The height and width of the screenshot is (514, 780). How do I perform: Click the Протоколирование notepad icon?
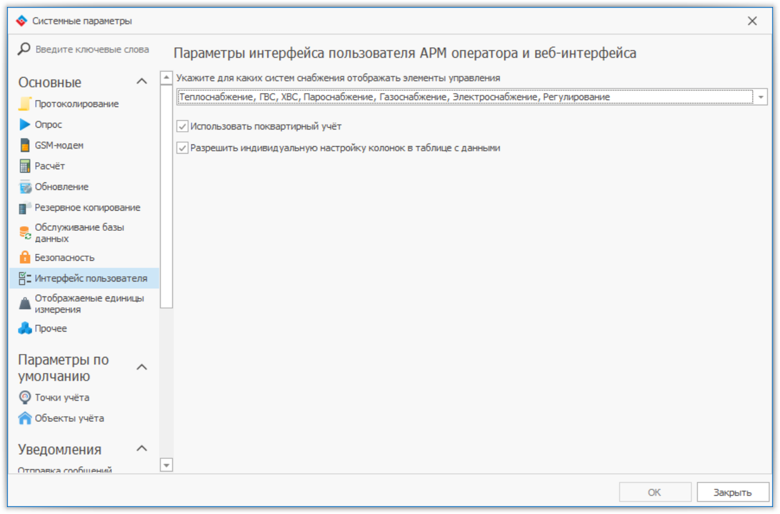[x=25, y=104]
